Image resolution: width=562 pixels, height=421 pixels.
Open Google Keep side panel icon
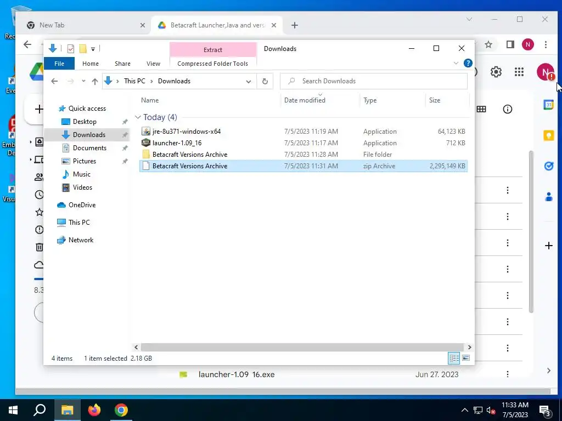[549, 135]
